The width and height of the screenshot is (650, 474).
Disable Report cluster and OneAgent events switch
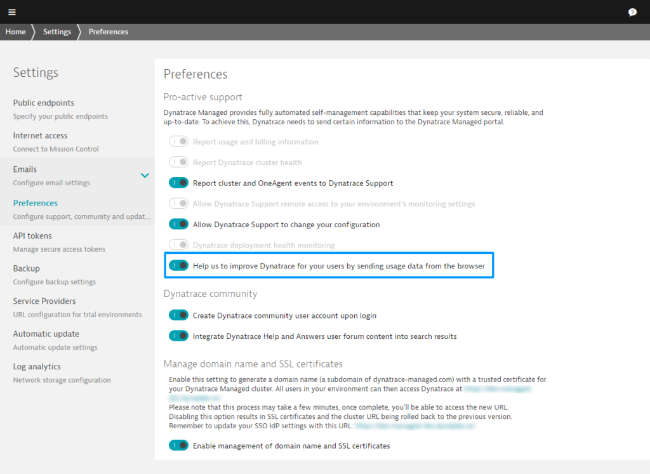tap(178, 183)
